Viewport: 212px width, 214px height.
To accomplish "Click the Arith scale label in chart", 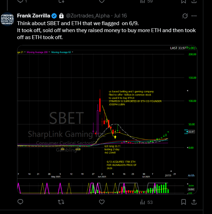I will pos(191,175).
